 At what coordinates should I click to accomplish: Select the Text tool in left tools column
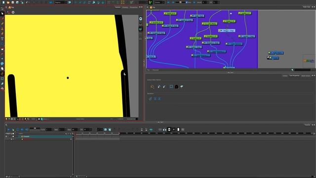[2, 39]
